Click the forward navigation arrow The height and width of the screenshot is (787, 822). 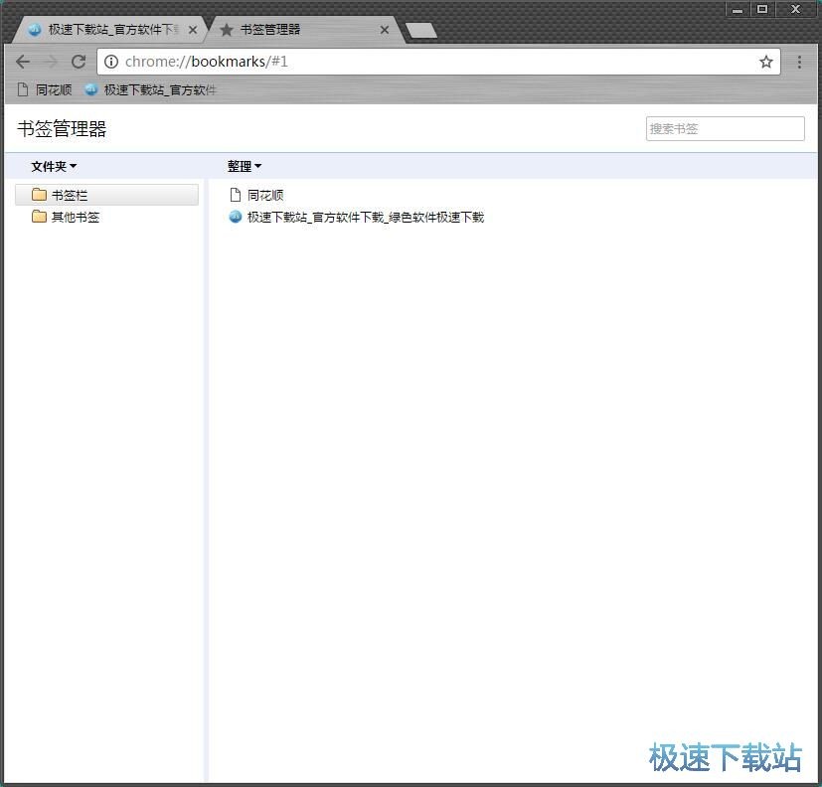coord(51,62)
